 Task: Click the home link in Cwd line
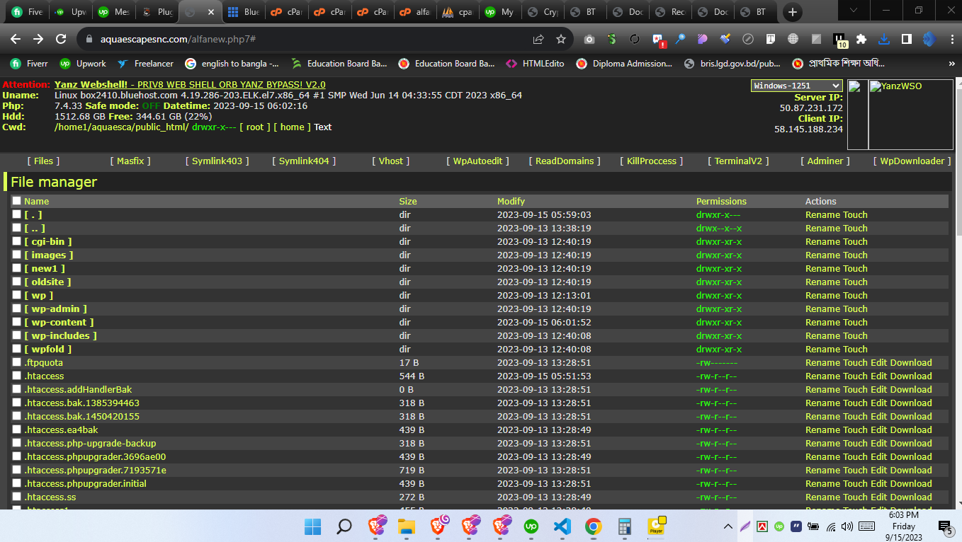tap(292, 127)
